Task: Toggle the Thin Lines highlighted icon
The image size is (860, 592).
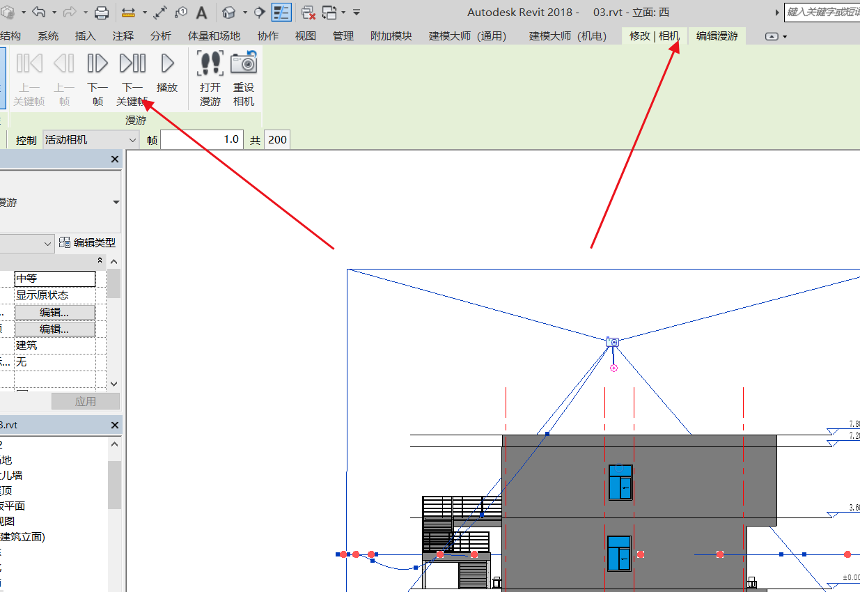Action: 281,13
